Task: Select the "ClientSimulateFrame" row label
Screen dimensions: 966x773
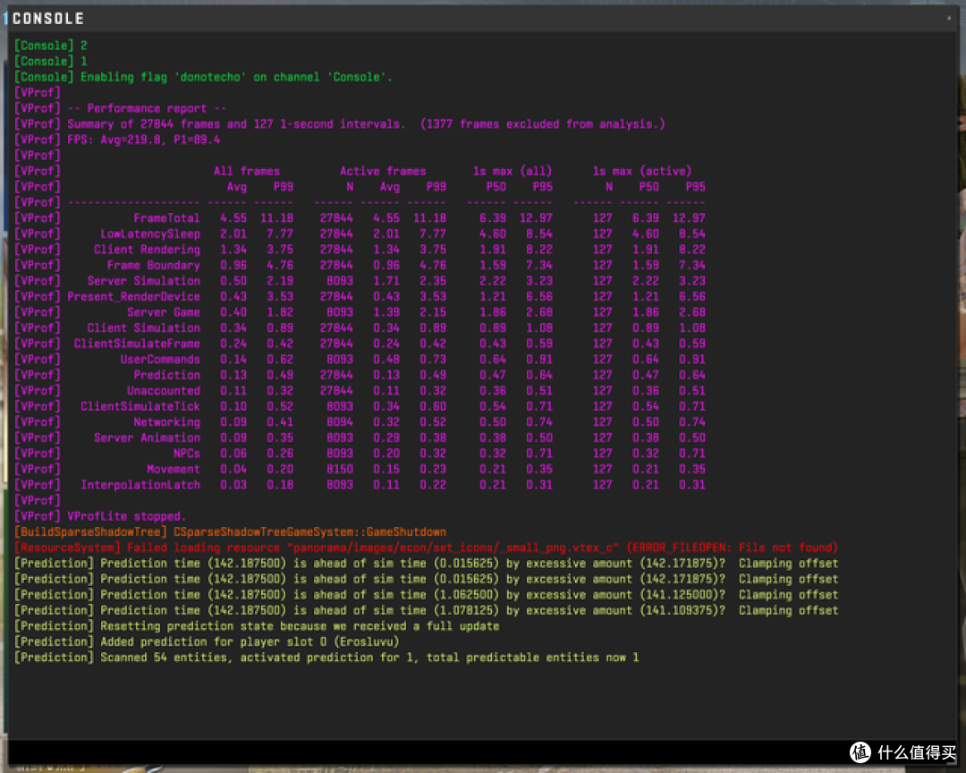Action: tap(137, 344)
